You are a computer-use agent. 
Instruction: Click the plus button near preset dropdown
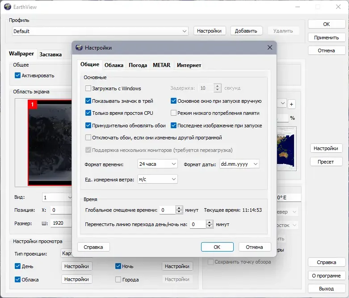(291, 104)
